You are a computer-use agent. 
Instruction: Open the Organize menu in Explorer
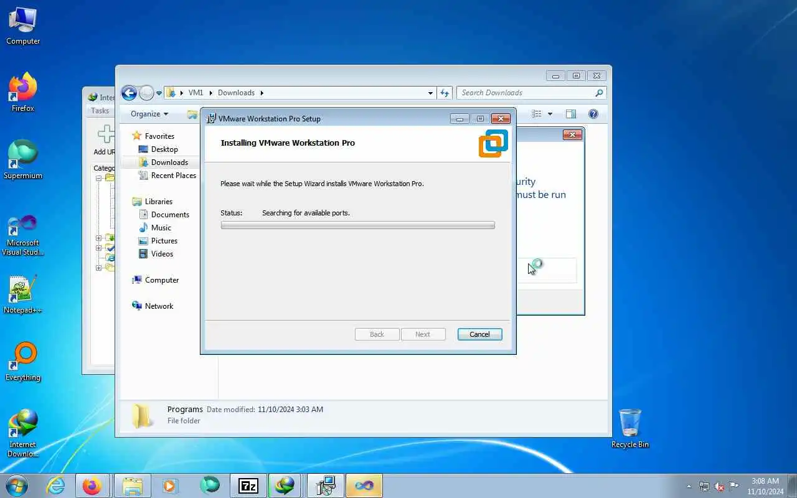(x=149, y=114)
